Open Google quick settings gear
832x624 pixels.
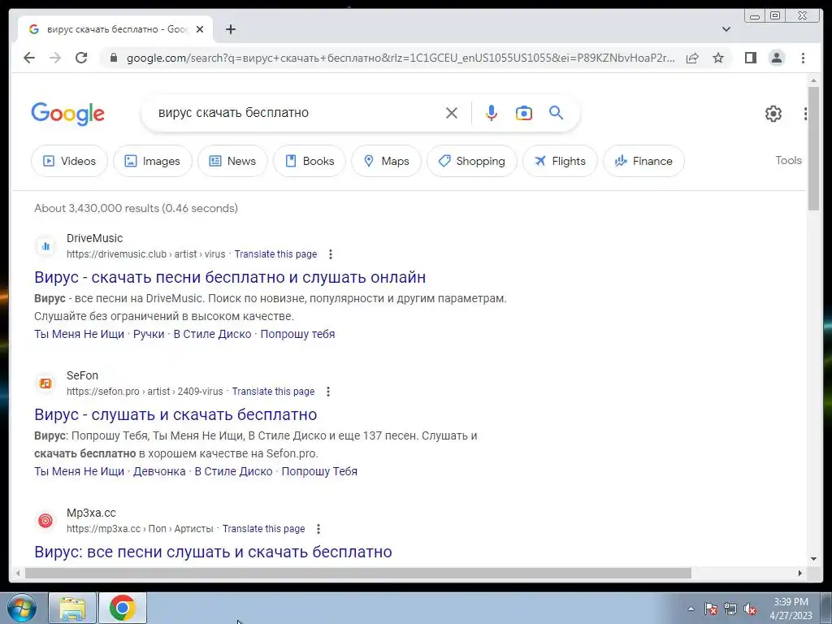click(x=773, y=114)
